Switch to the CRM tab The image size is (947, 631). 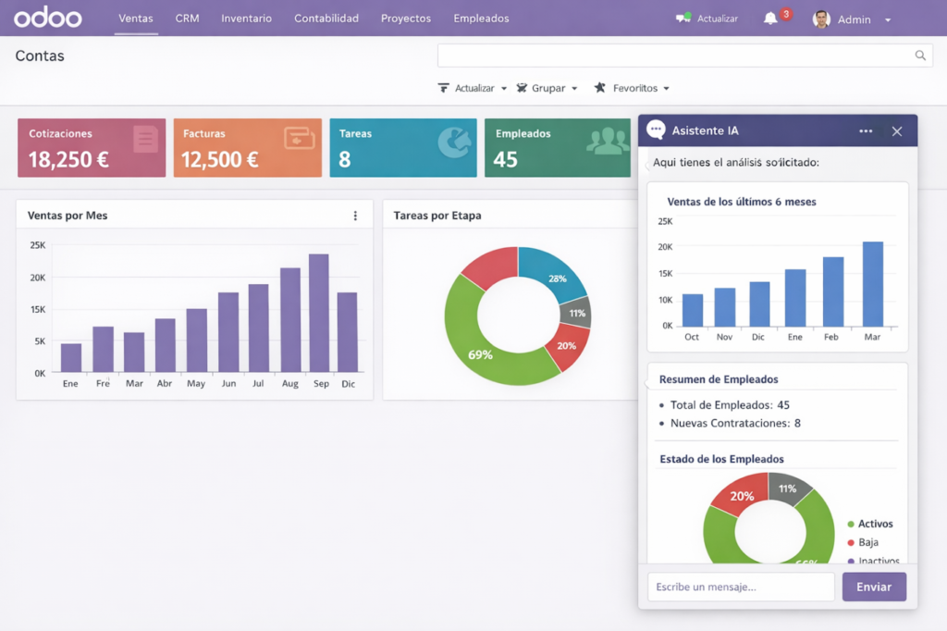tap(187, 18)
